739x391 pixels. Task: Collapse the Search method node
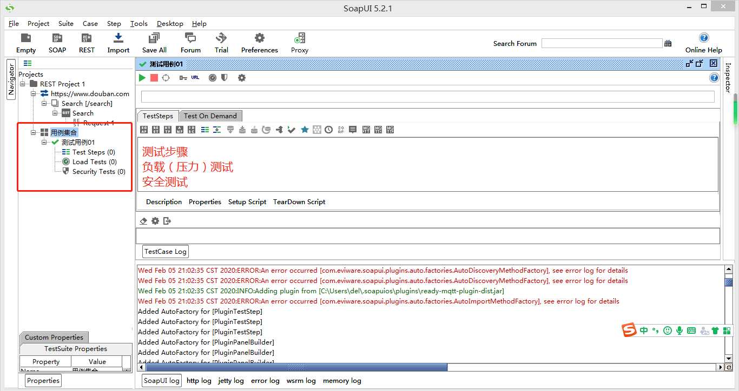pyautogui.click(x=55, y=113)
